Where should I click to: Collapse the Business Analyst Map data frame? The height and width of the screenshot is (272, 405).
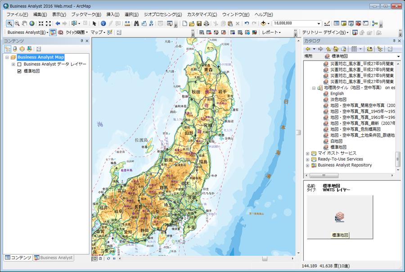(7, 57)
